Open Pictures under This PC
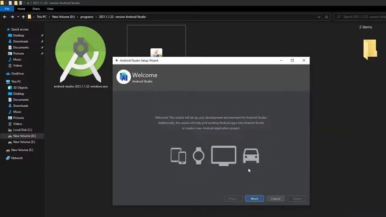 pyautogui.click(x=19, y=118)
